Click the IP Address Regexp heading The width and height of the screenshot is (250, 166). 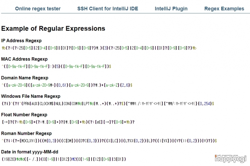tap(21, 41)
